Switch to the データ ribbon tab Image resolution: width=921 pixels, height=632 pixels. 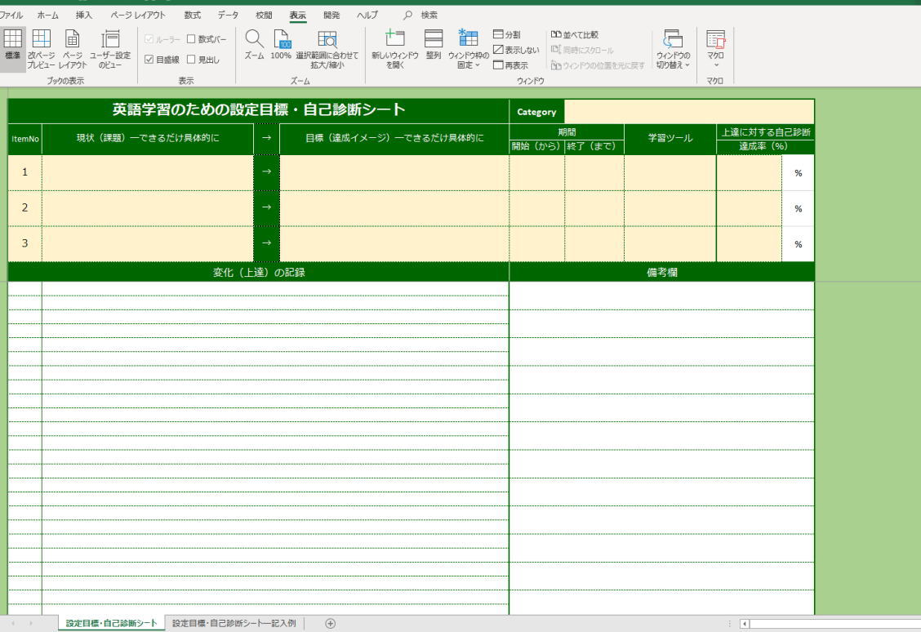[x=228, y=15]
